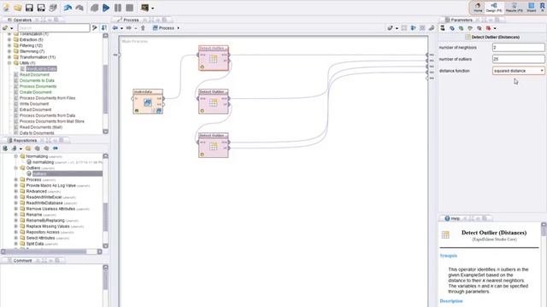Click the red delete icon in Parameters toolbar

[488, 28]
